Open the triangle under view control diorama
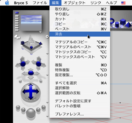This screenshot has height=123, width=132. pos(47,54)
